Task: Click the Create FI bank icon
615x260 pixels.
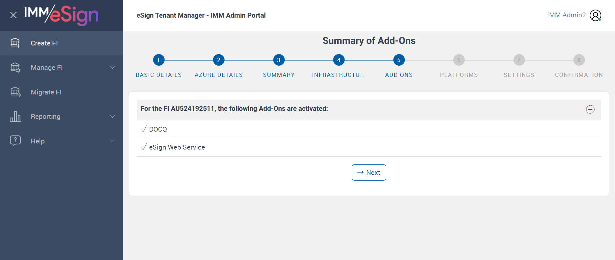Action: pos(15,43)
